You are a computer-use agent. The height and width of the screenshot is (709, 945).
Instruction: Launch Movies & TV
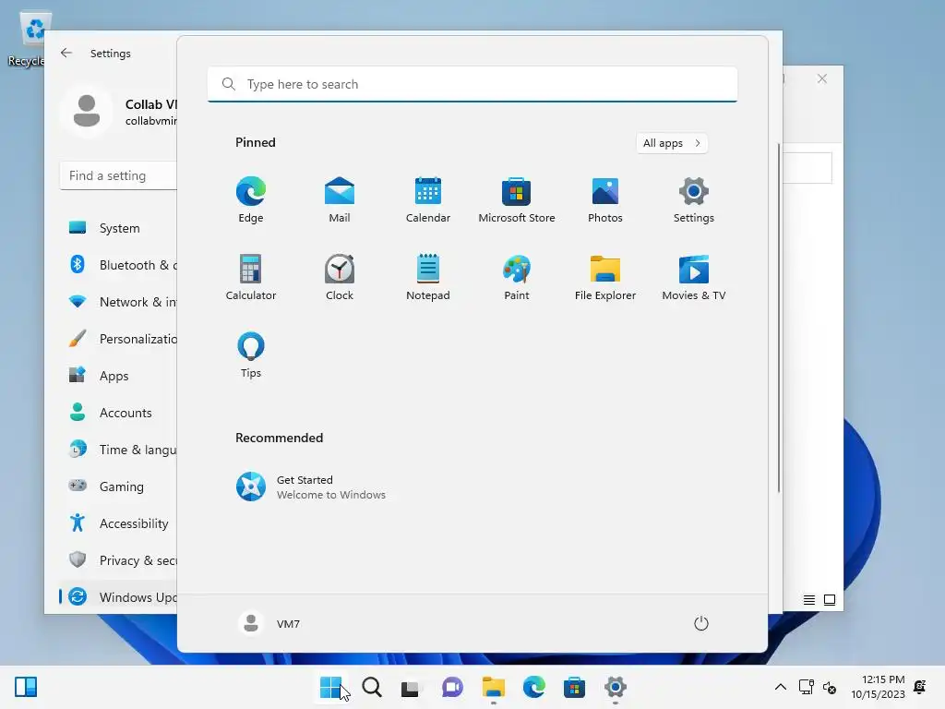click(694, 277)
